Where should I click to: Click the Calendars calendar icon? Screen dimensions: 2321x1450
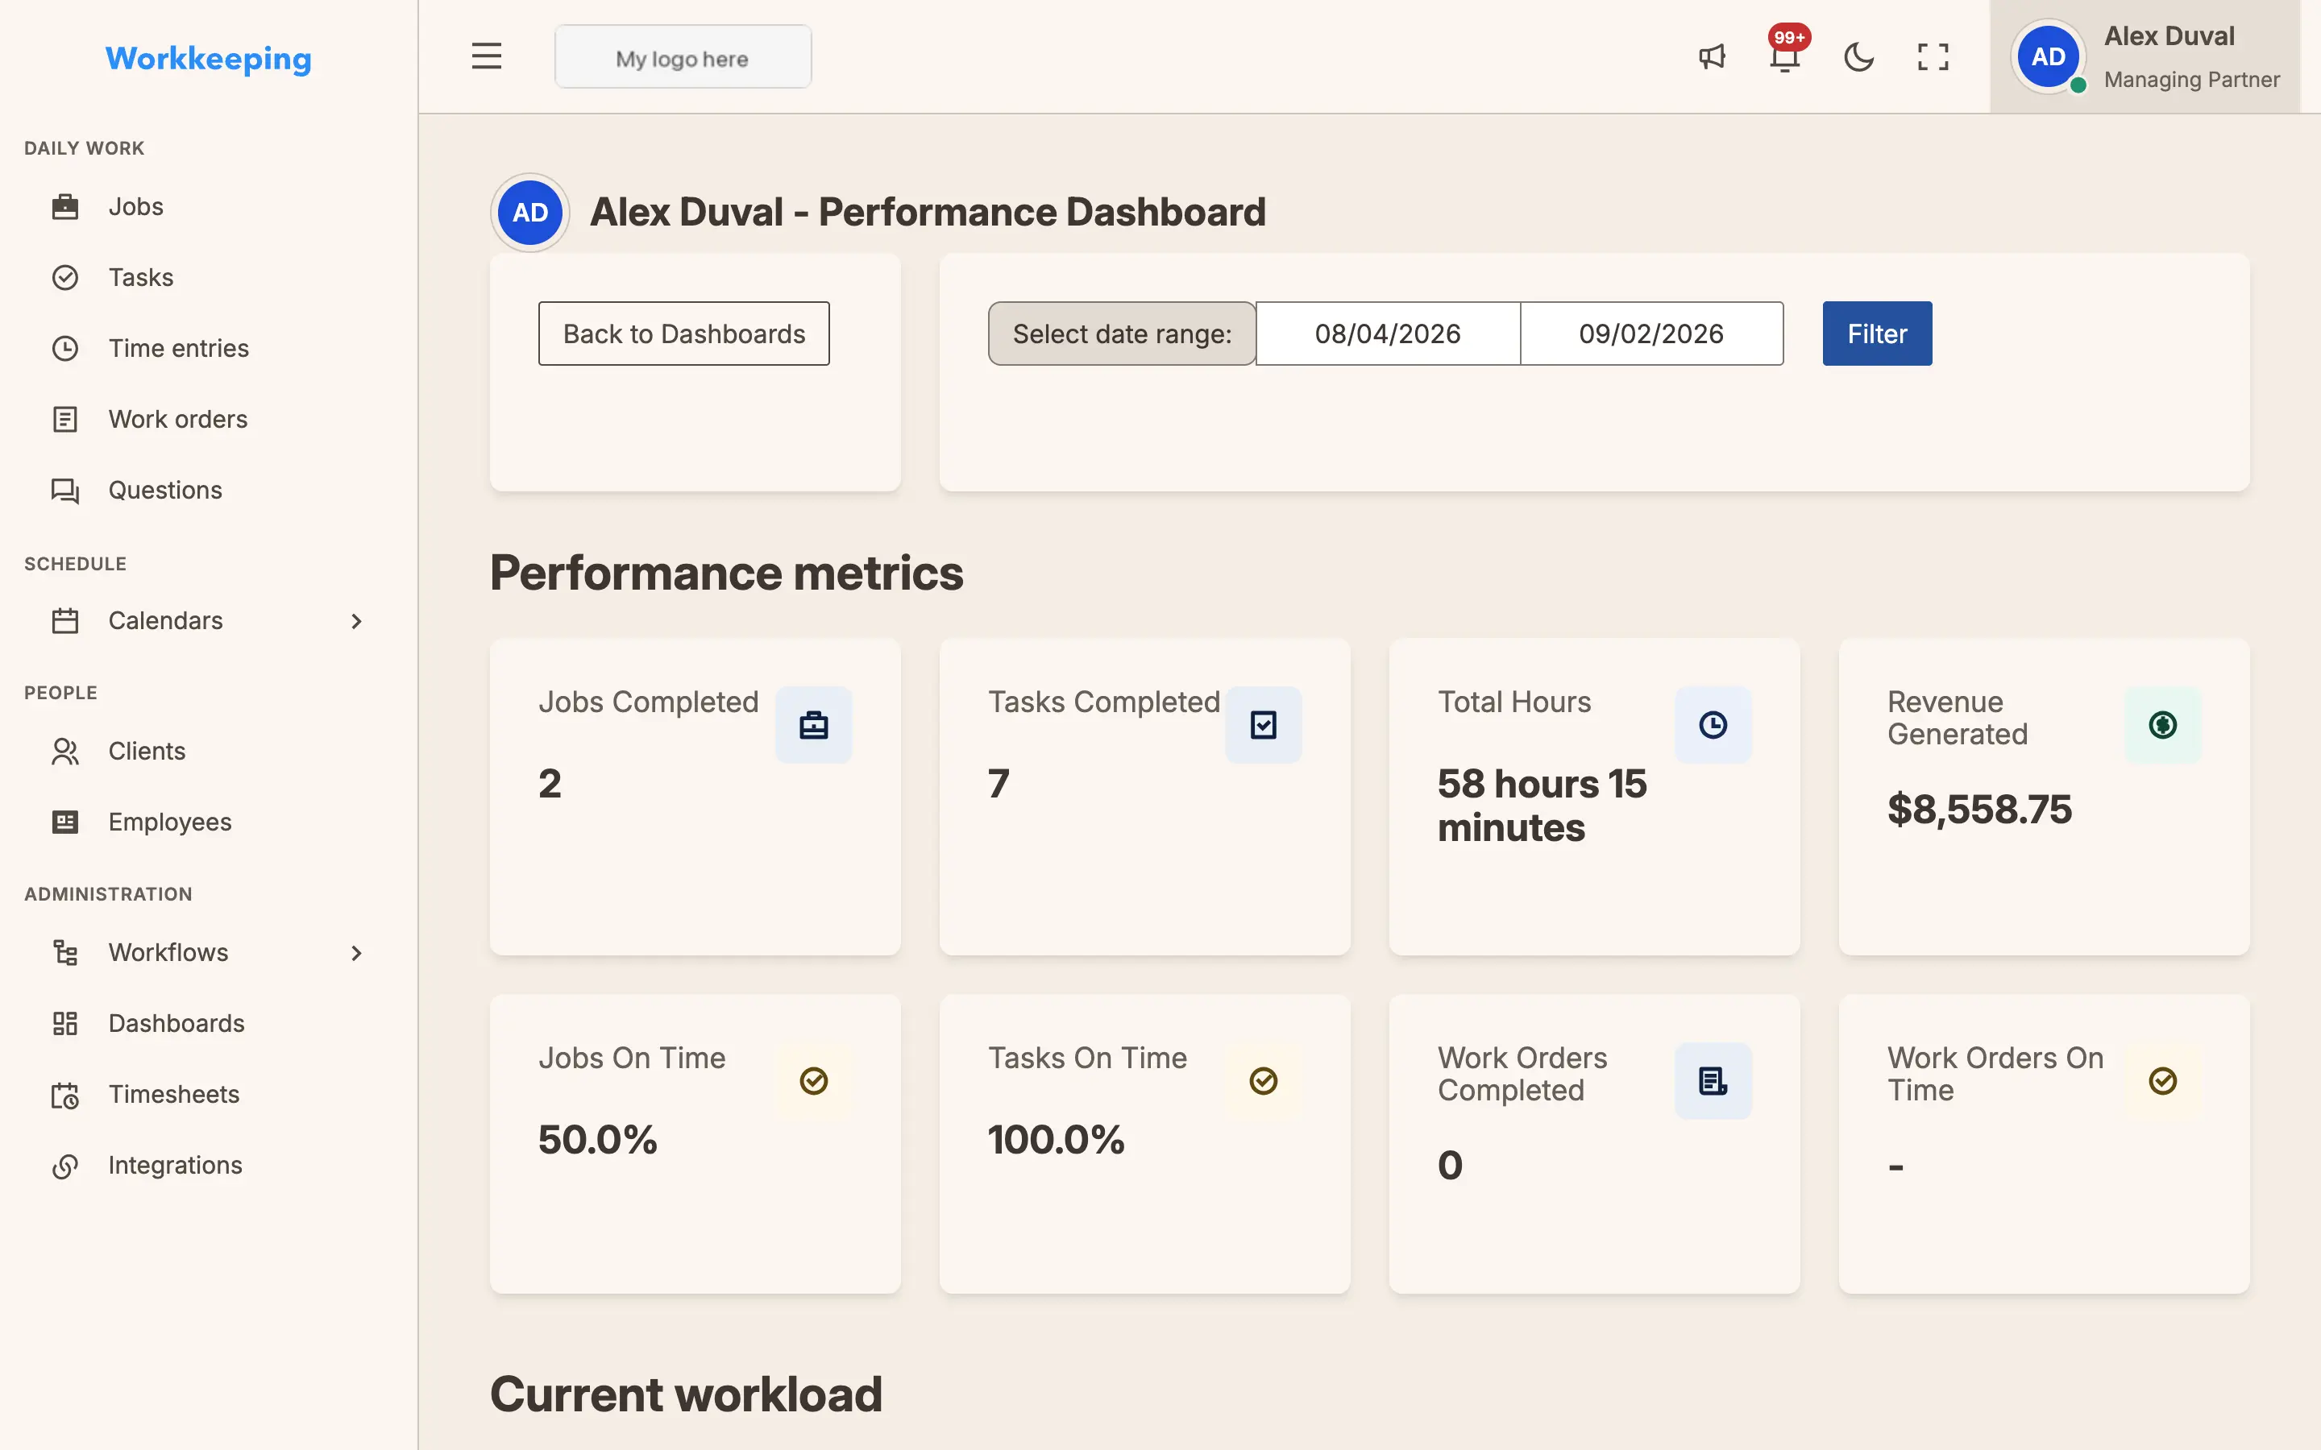(65, 620)
